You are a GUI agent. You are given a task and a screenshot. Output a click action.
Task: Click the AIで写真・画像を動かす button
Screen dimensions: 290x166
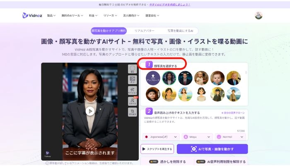tap(212, 149)
